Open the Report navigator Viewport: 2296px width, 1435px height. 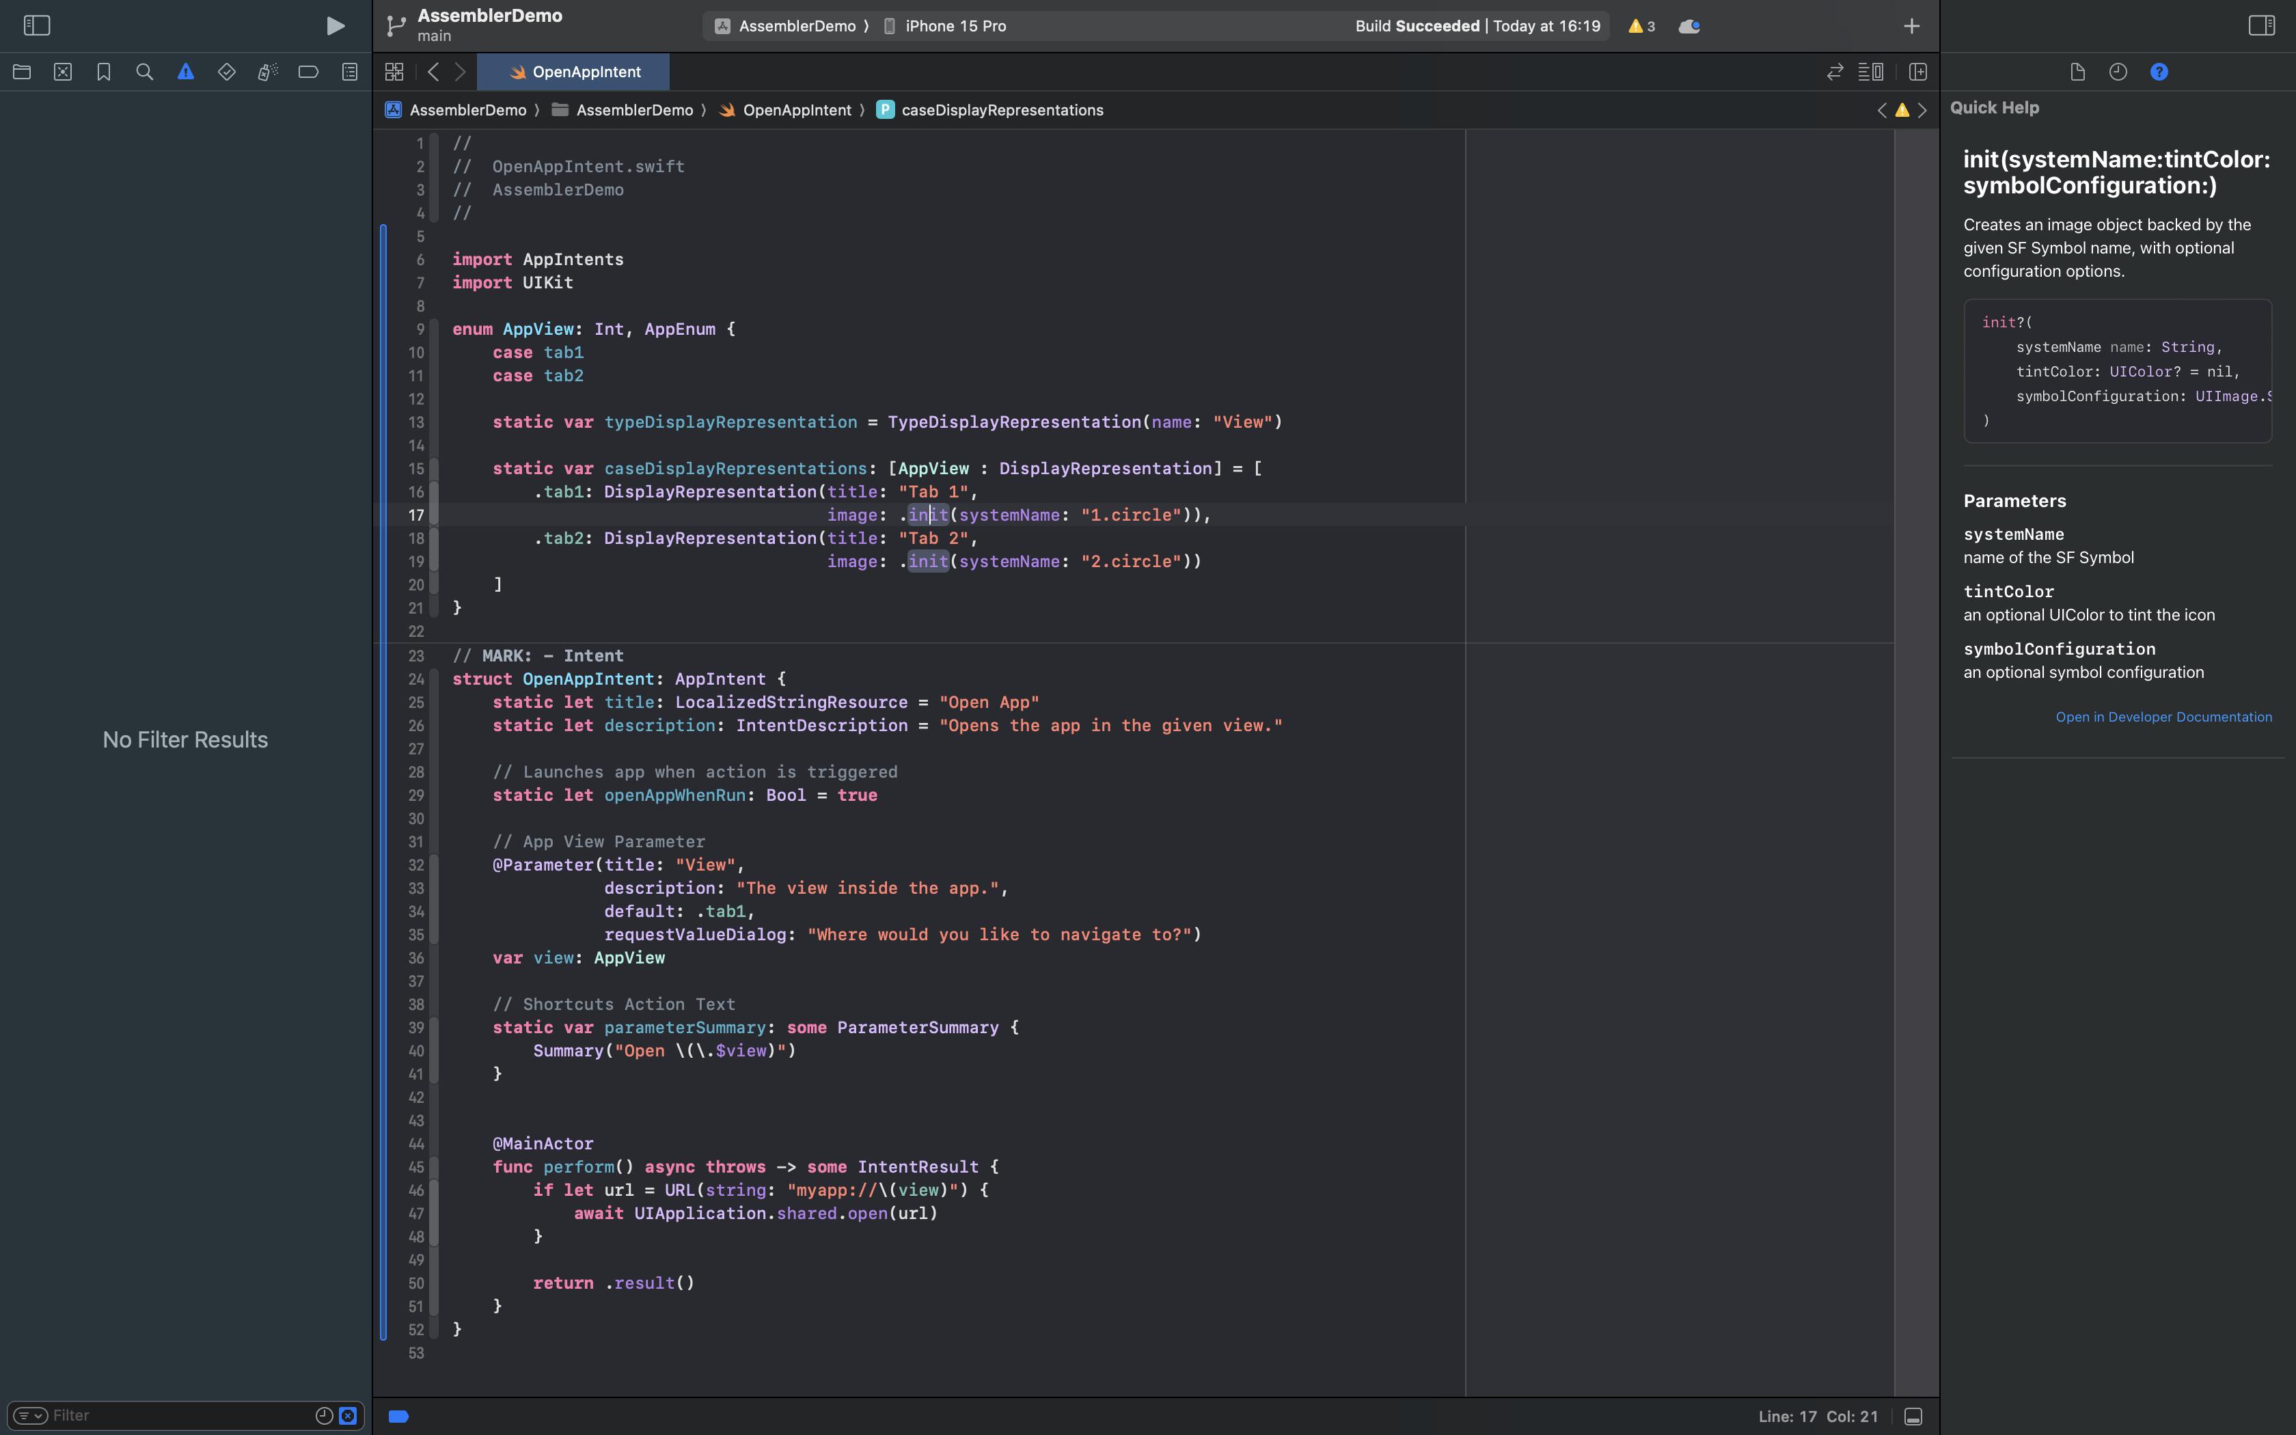pos(349,72)
